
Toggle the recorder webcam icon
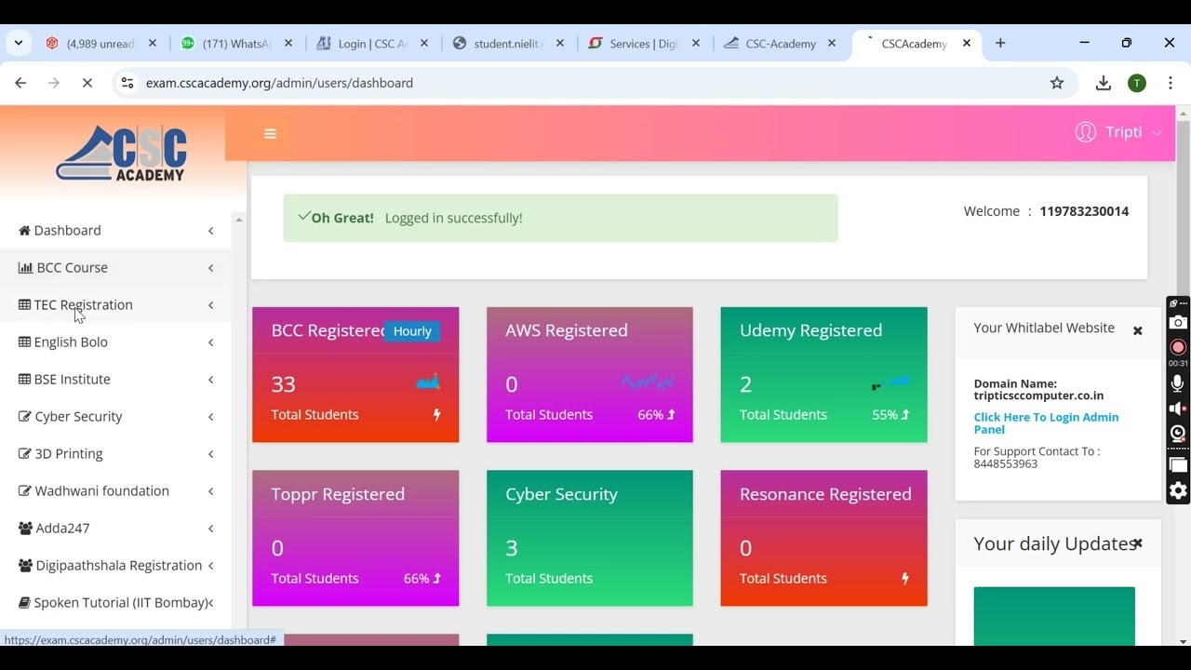click(x=1178, y=434)
